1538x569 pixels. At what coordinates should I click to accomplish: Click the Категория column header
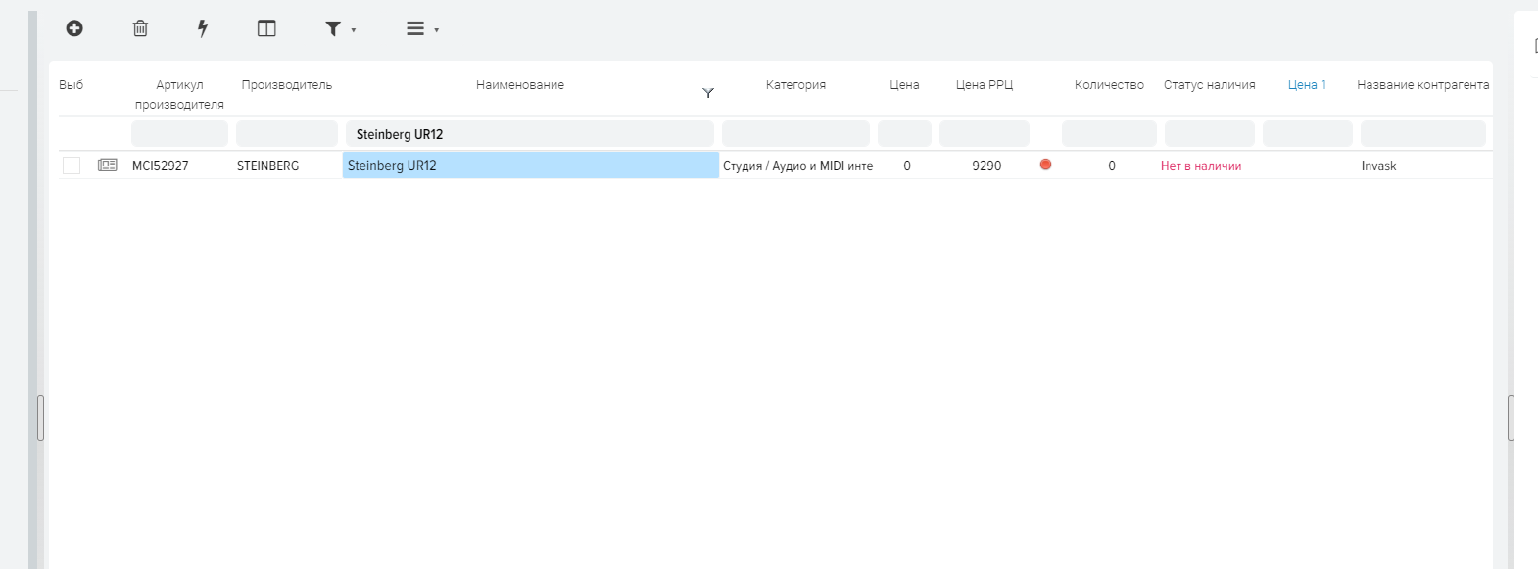(x=795, y=85)
